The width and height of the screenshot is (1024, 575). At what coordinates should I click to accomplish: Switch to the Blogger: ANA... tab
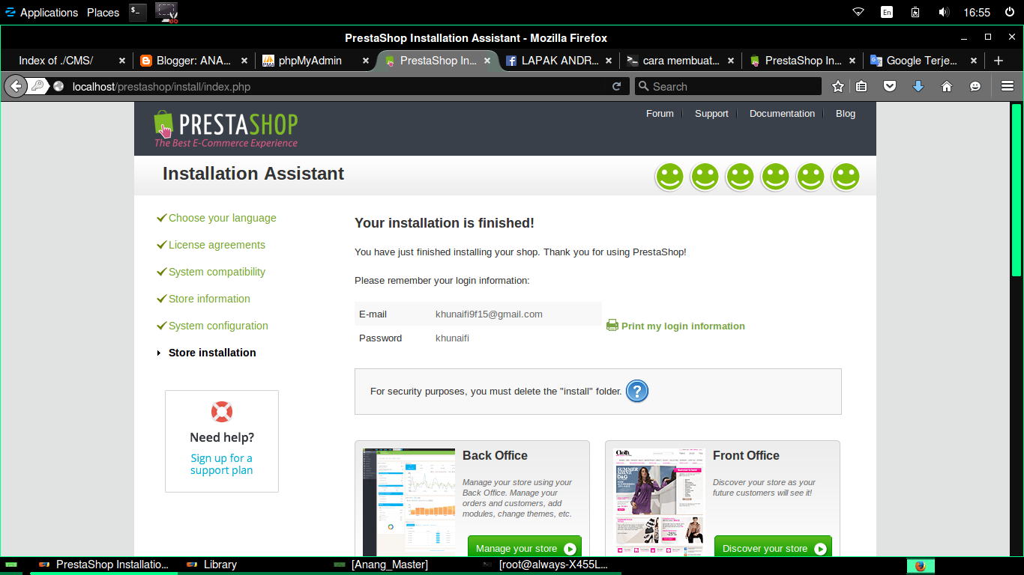(x=193, y=61)
